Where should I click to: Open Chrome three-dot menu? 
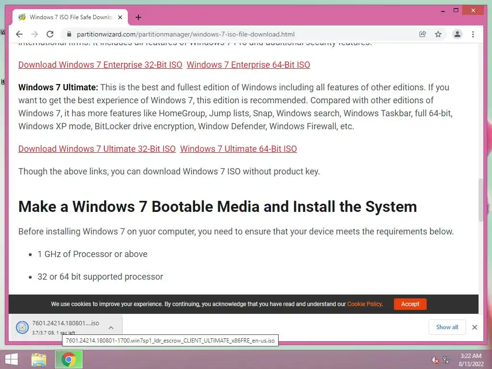(473, 34)
